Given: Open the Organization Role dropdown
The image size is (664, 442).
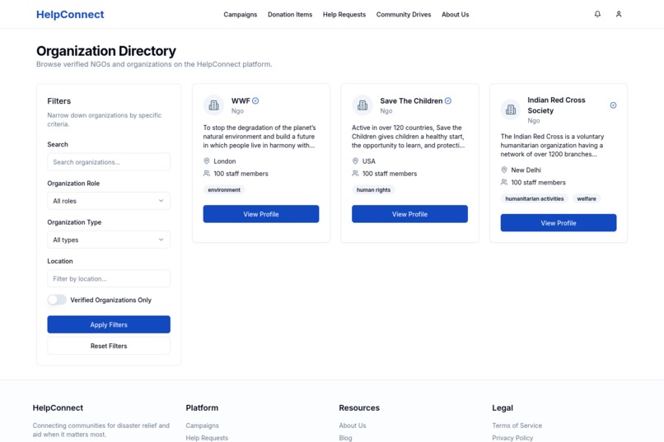Looking at the screenshot, I should pyautogui.click(x=109, y=201).
